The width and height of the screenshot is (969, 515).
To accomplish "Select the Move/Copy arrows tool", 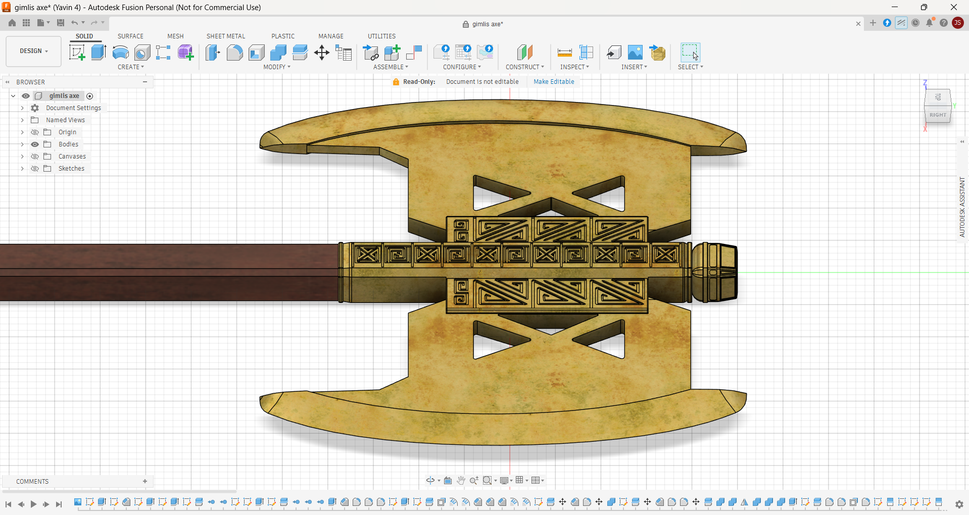I will pos(322,52).
